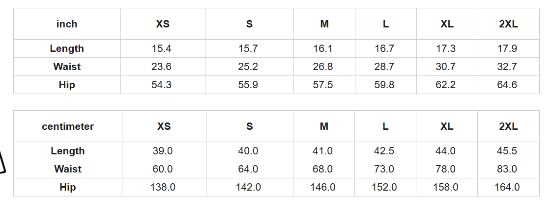This screenshot has height=221, width=553.
Task: Select the XS column header in inch table
Action: (x=163, y=24)
